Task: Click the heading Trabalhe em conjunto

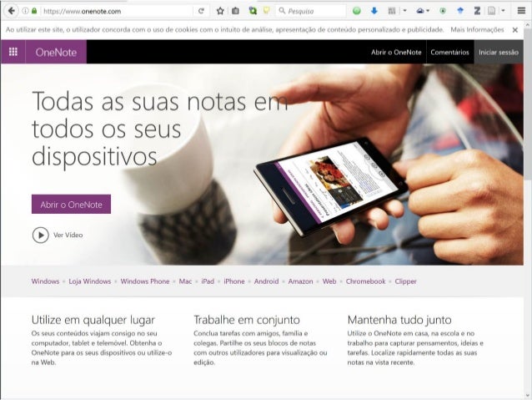Action: pos(247,320)
